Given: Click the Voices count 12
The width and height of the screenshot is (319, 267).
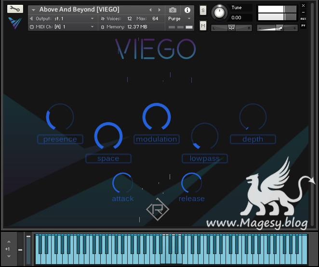Looking at the screenshot, I should click(130, 19).
